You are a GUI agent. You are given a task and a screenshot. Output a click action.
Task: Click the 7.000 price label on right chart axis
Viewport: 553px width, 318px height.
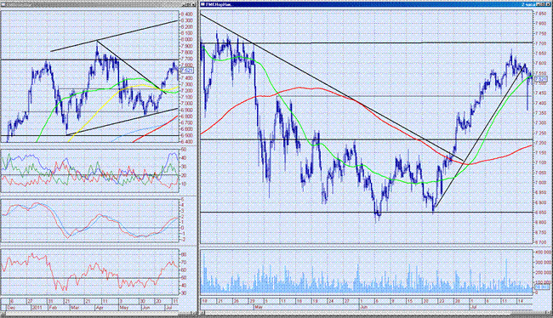pyautogui.click(x=541, y=183)
